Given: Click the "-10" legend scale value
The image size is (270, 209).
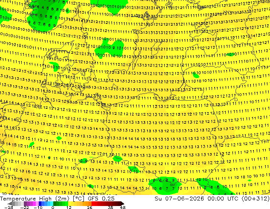Looking at the screenshot, I should [x=38, y=207].
